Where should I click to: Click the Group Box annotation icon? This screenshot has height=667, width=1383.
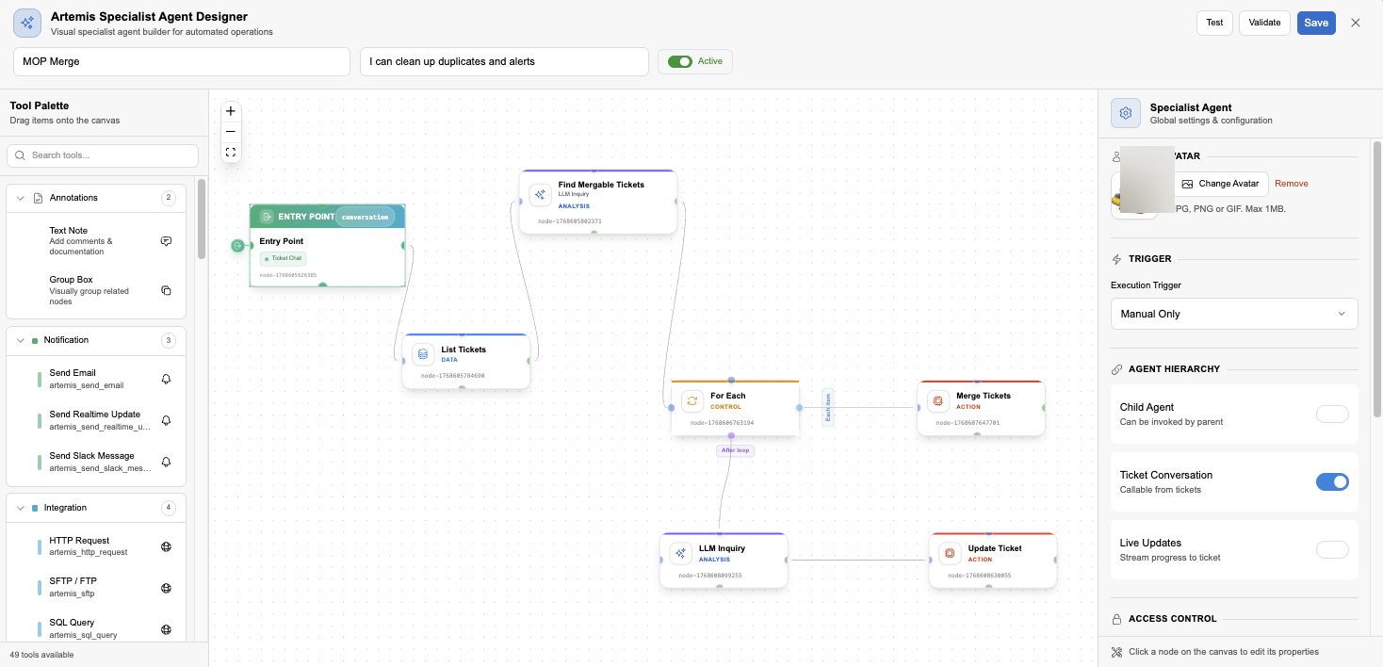click(x=166, y=290)
